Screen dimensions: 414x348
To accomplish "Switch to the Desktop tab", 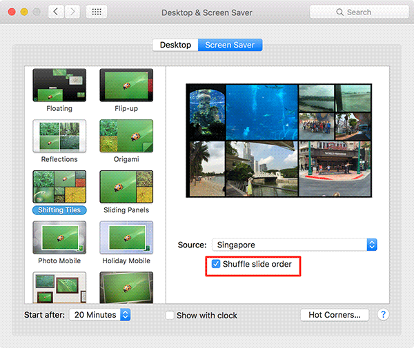I will pos(175,45).
